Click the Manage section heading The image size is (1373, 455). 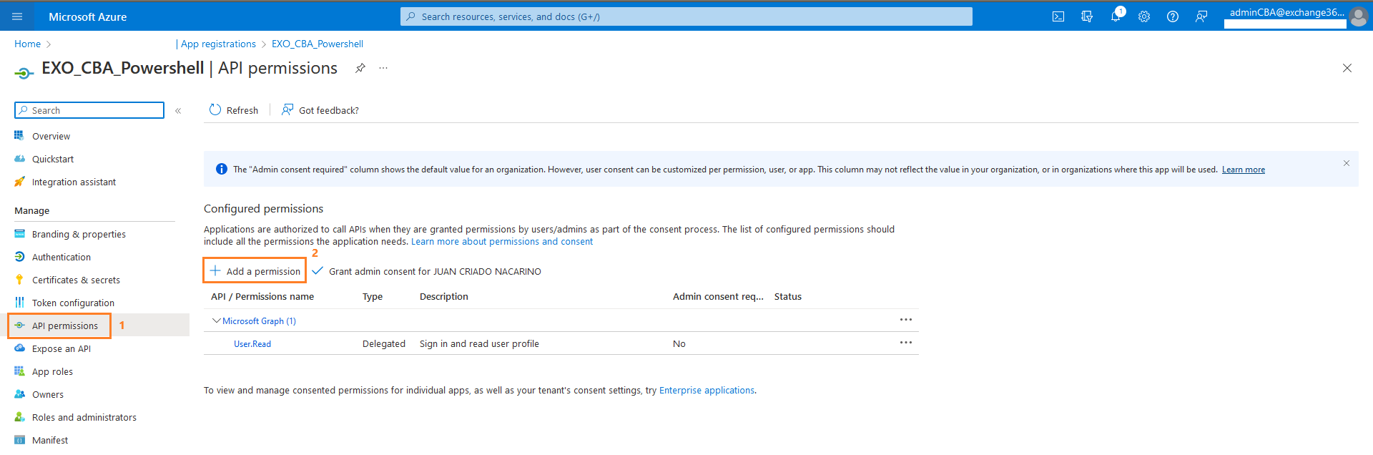click(x=32, y=211)
